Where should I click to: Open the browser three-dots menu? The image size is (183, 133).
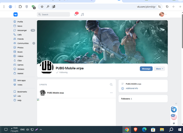click(x=4, y=7)
